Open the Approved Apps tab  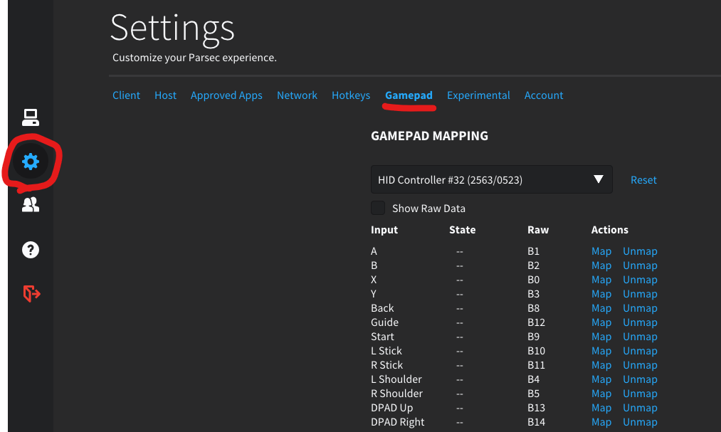[x=226, y=95]
